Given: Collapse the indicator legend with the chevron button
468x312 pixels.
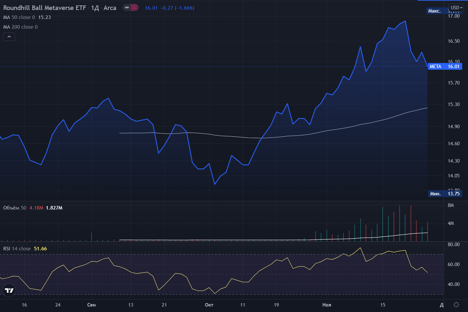Looking at the screenshot, I should (x=9, y=37).
